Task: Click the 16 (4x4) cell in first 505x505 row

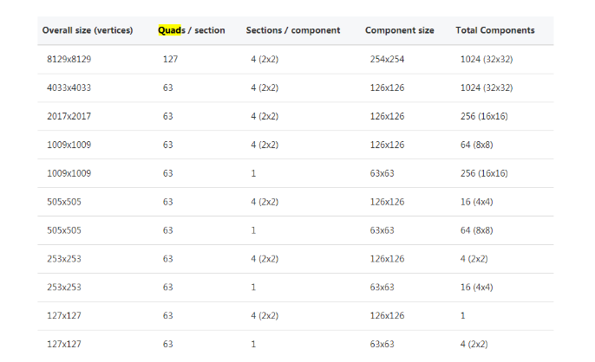Action: [477, 202]
